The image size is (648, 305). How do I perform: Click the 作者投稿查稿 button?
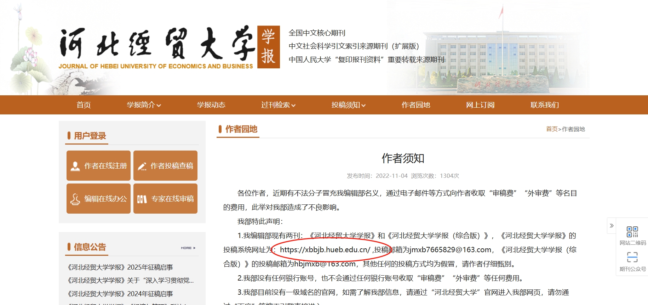165,166
